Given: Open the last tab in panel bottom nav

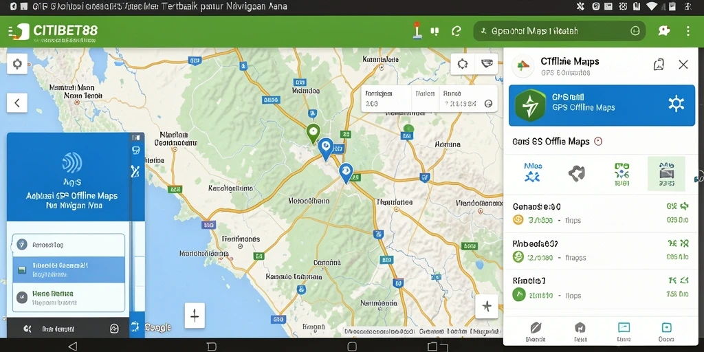Looking at the screenshot, I should (x=667, y=332).
